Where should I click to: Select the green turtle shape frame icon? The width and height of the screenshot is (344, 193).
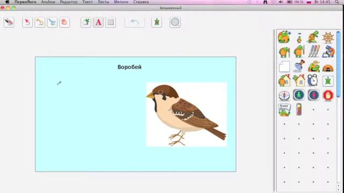point(328,81)
